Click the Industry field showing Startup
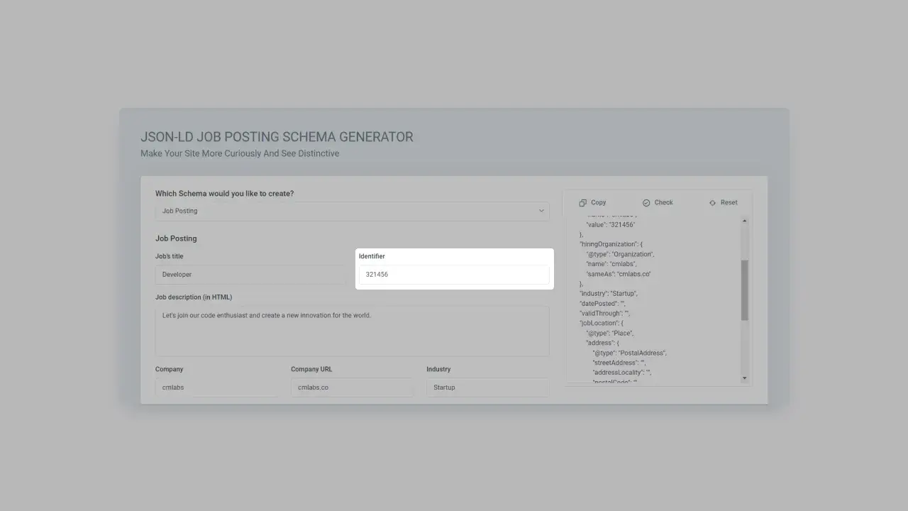Viewport: 908px width, 511px height. point(487,387)
